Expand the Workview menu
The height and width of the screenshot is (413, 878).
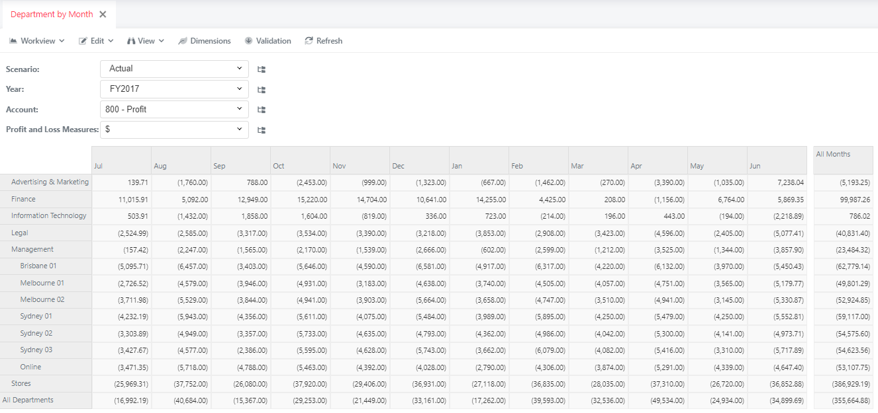click(x=36, y=41)
